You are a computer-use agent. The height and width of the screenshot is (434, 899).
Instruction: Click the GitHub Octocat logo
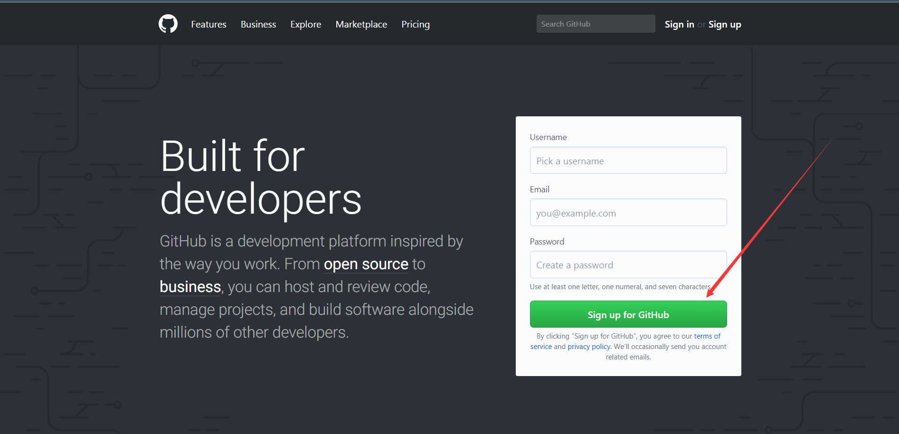(168, 24)
